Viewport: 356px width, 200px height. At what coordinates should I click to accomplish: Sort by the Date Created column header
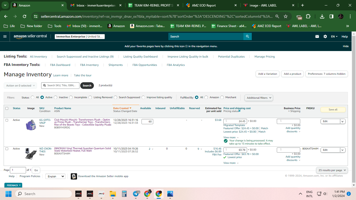click(122, 108)
